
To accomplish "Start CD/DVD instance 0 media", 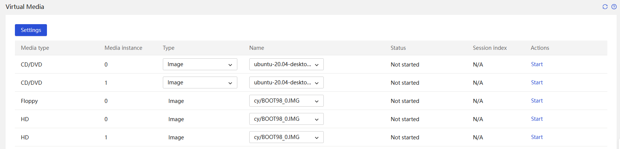I will [537, 64].
